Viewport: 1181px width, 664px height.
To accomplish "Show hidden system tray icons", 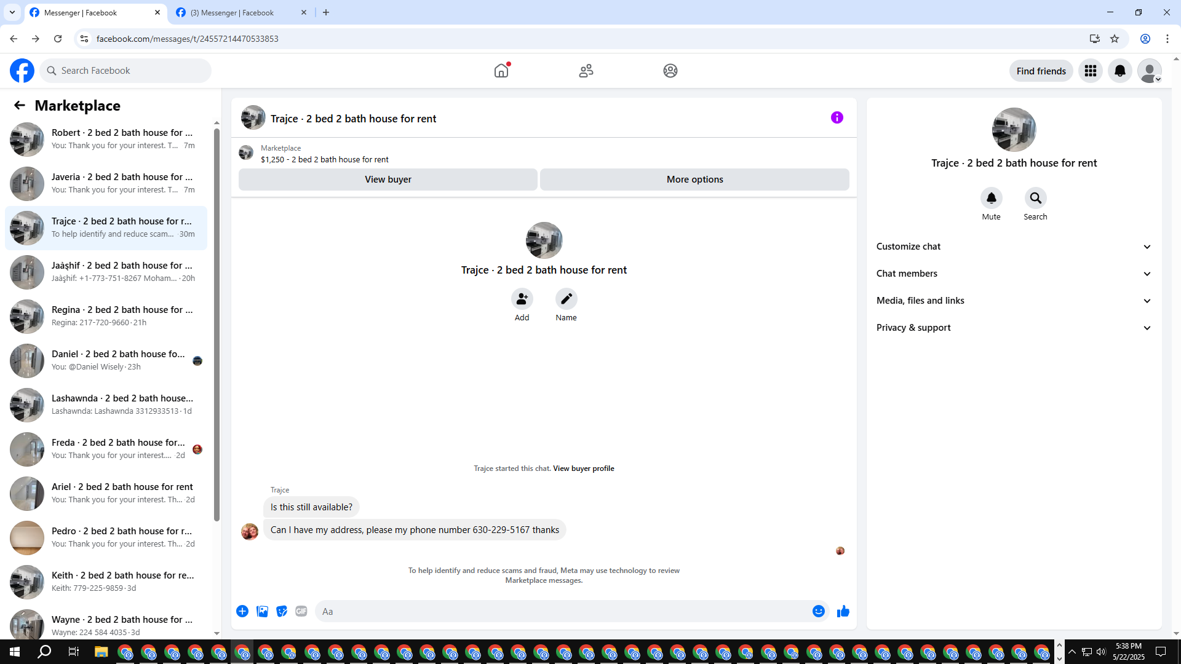I will coord(1072,652).
